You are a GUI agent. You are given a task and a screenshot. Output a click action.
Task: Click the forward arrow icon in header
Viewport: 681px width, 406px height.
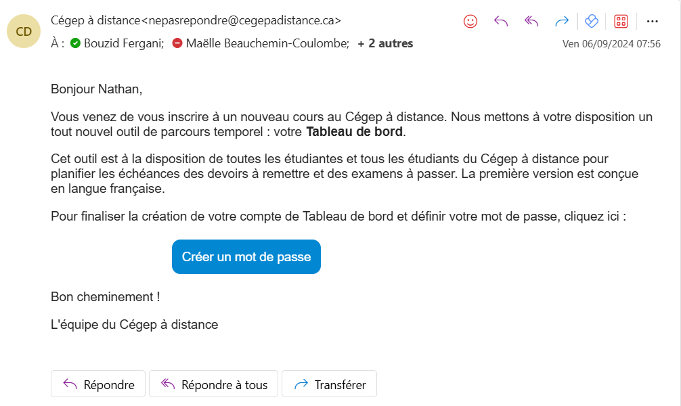(x=561, y=21)
